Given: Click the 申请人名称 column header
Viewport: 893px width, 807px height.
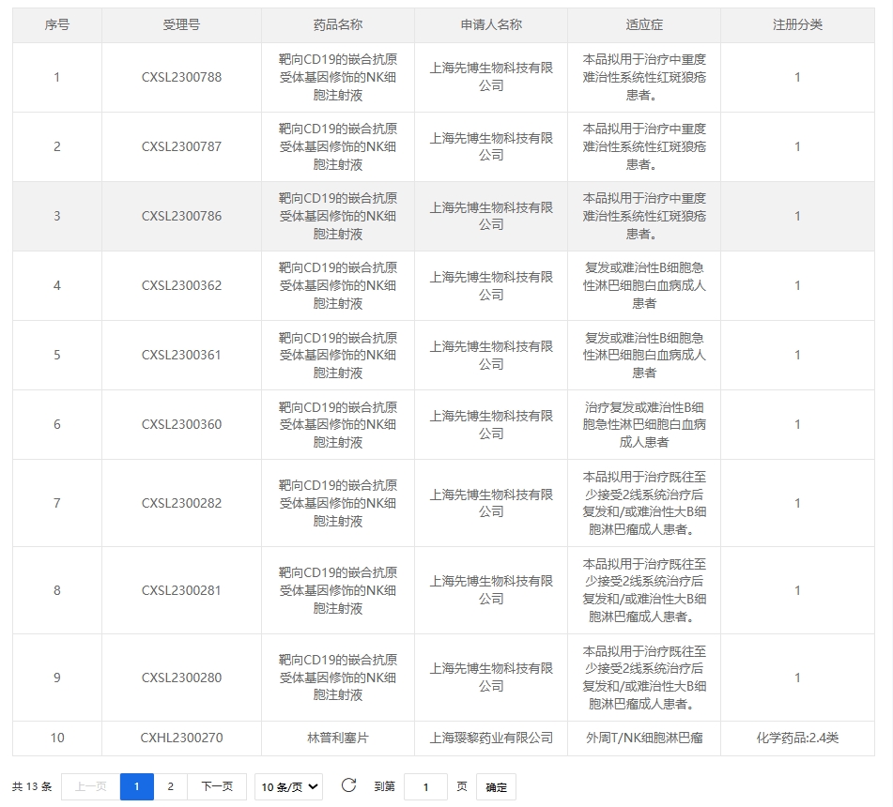Looking at the screenshot, I should click(x=491, y=25).
